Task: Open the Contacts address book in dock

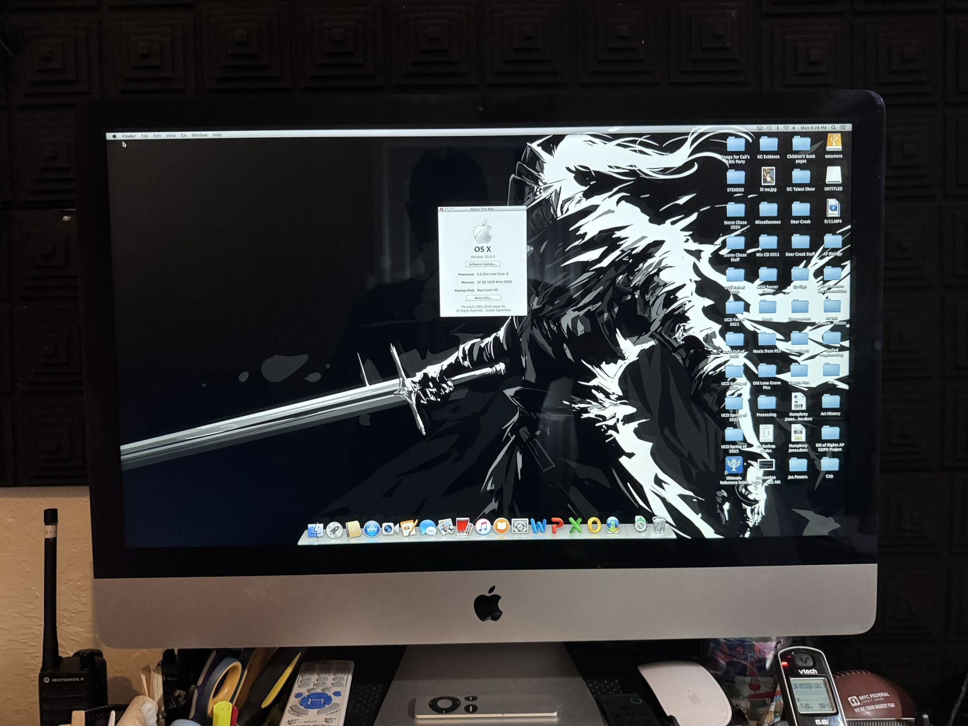Action: (353, 529)
